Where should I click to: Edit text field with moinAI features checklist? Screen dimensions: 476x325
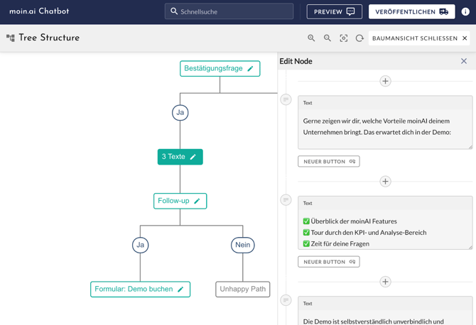click(385, 232)
